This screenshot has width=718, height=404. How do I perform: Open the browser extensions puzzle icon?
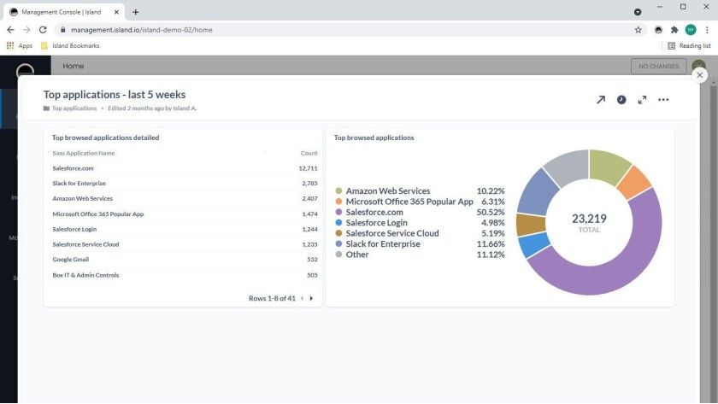[674, 30]
